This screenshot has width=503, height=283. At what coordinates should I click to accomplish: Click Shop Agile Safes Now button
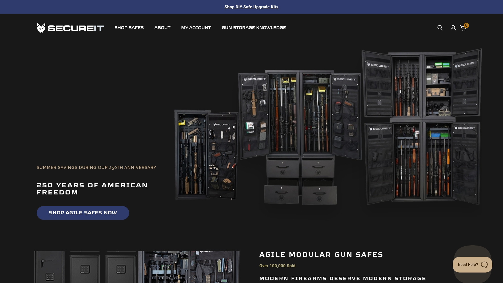[83, 213]
